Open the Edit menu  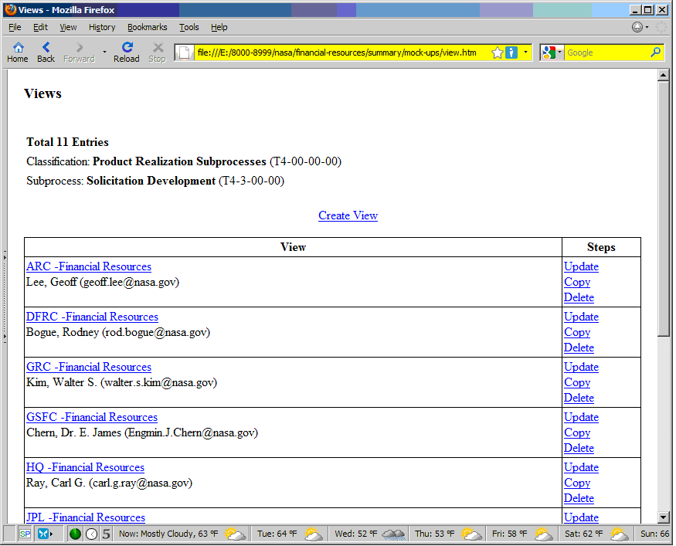[x=40, y=27]
